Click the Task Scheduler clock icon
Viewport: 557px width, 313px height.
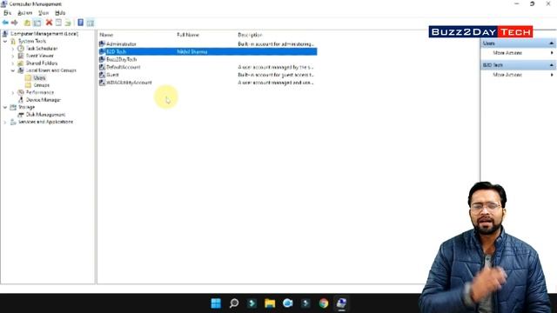[x=21, y=49]
